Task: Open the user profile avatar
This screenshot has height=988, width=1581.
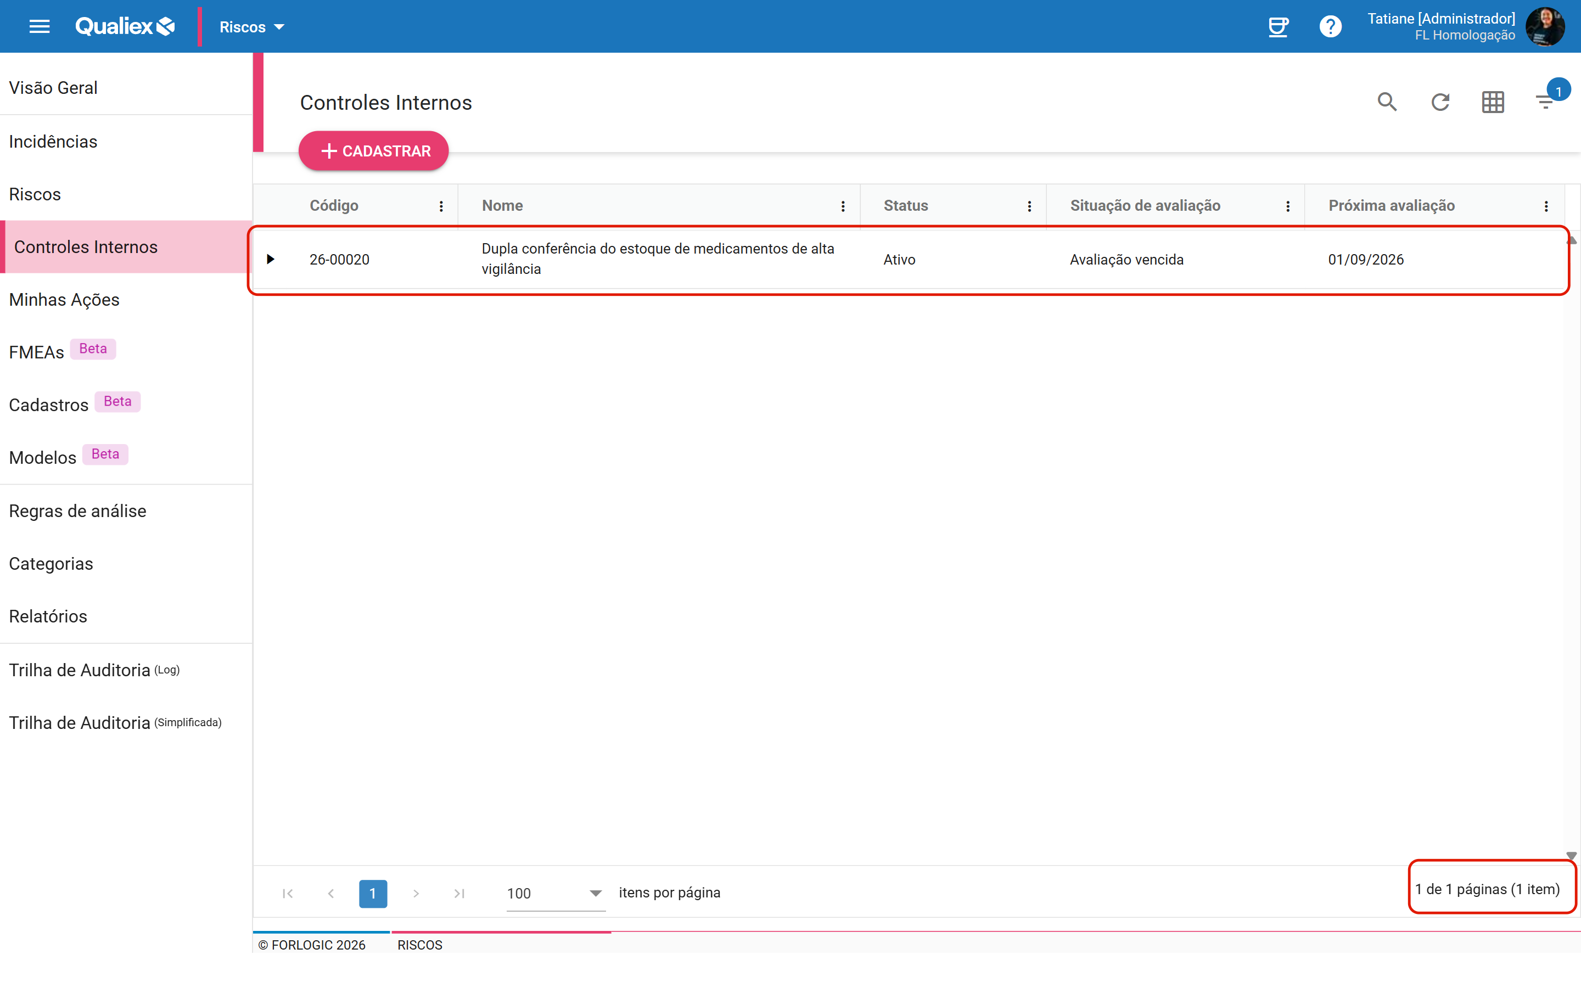Action: 1545,27
